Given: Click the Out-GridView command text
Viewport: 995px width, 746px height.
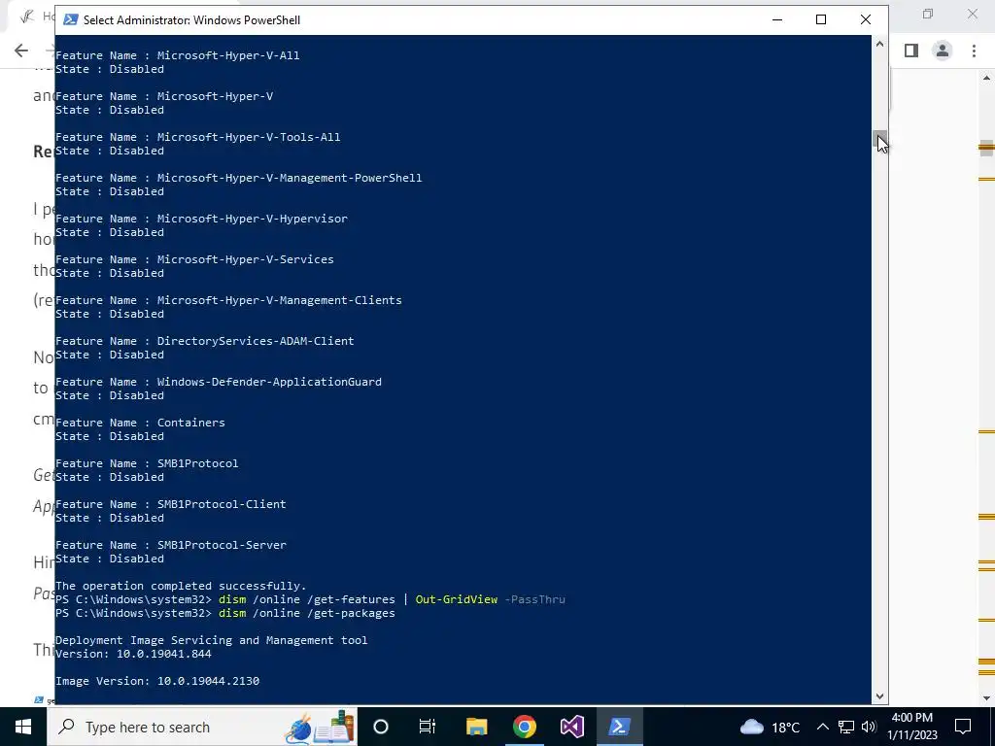Looking at the screenshot, I should [x=457, y=599].
